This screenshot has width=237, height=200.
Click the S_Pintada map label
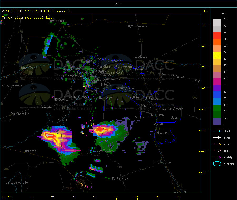point(70,76)
